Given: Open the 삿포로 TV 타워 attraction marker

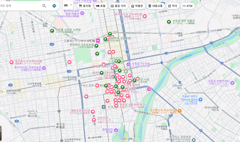Looking at the screenshot, I should coord(129,65).
